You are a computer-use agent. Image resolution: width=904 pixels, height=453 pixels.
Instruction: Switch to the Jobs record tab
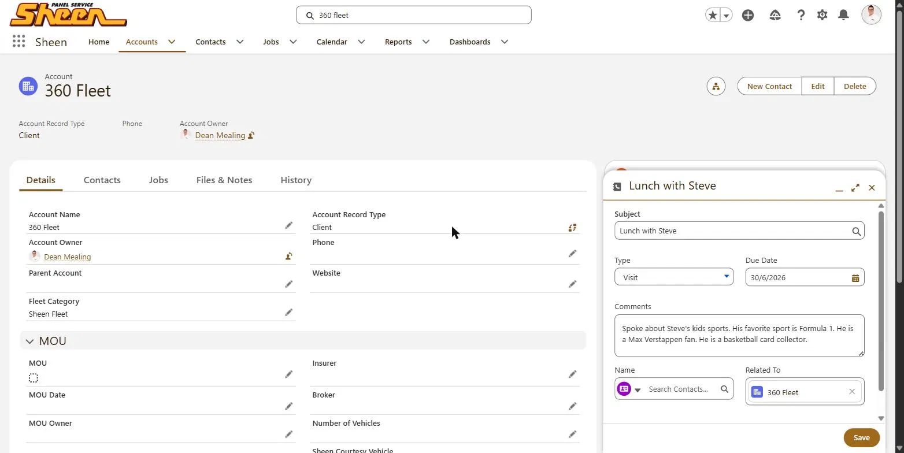(x=158, y=180)
